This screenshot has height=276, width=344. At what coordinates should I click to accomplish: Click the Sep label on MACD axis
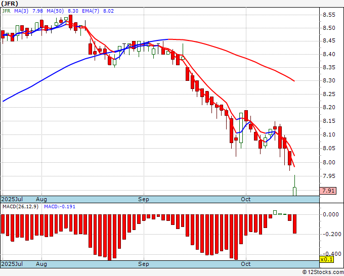click(x=144, y=264)
